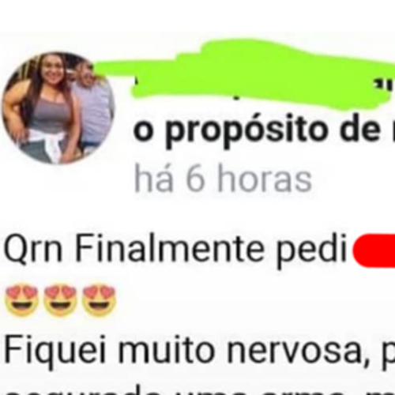The width and height of the screenshot is (395, 395).
Task: Click the 'há 6 horas' timestamp
Action: [x=223, y=179]
